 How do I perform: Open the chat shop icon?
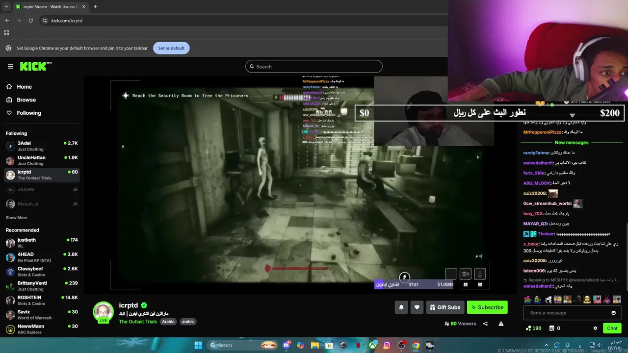pos(551,328)
